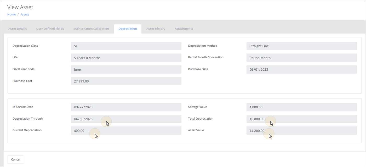The height and width of the screenshot is (167, 366).
Task: Click the In Service Date field showing 03/27/2023
Action: (x=126, y=107)
